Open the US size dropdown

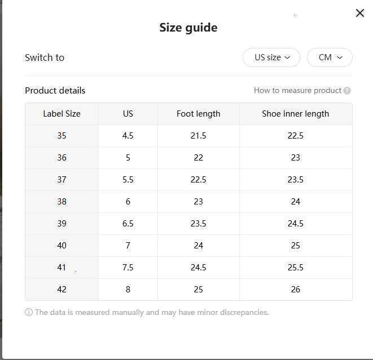(271, 57)
